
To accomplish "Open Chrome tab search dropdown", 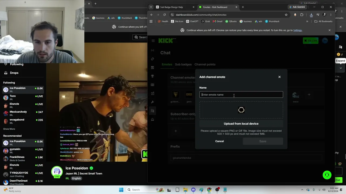I will click(151, 7).
